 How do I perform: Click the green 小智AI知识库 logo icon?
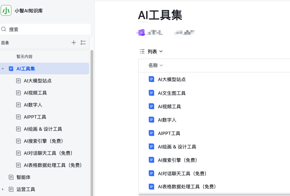coord(6,10)
